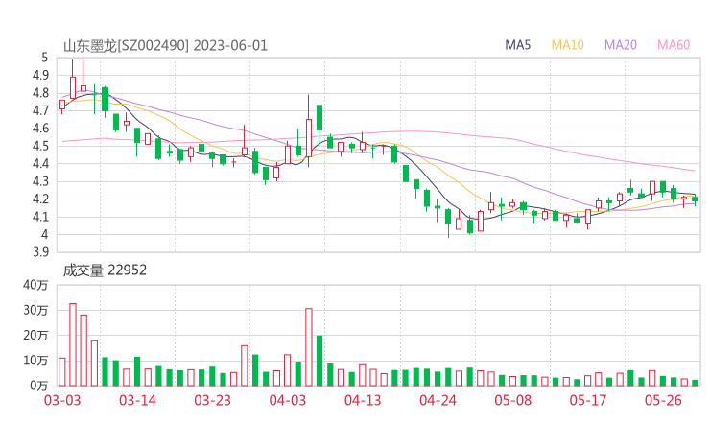This screenshot has width=710, height=422.
Task: Pick the 04-24 date marker
Action: (438, 401)
